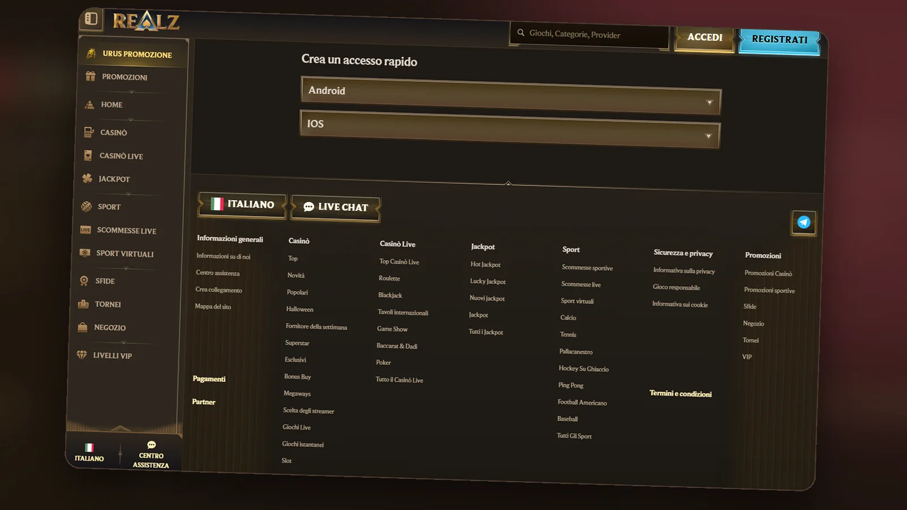Open the TORNEI sidebar menu label

coord(108,304)
